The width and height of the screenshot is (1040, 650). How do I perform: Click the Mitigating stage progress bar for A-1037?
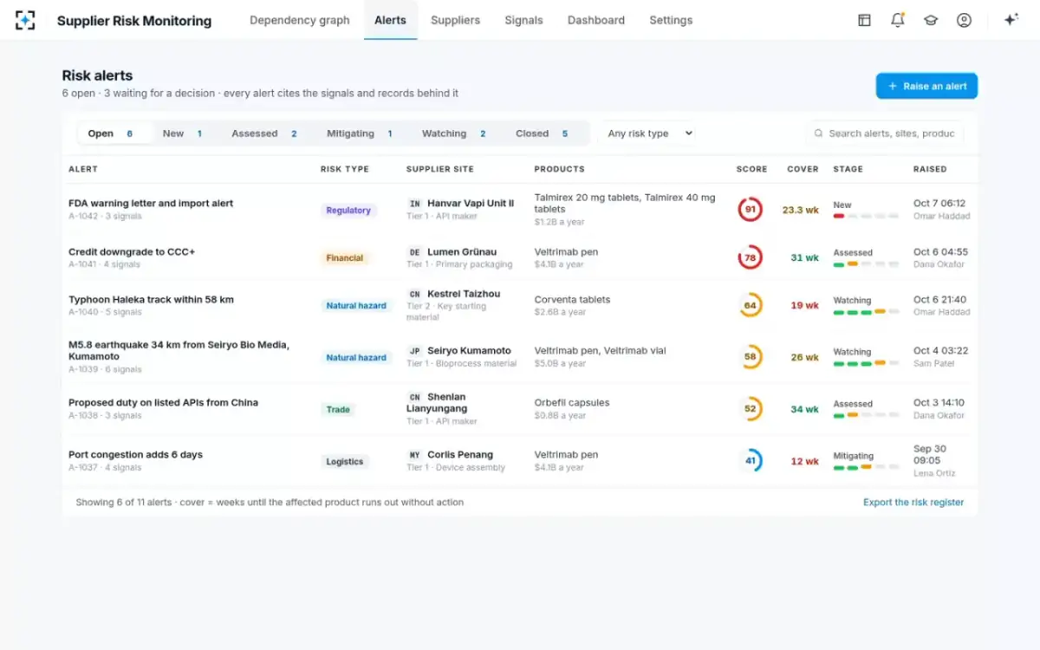(866, 468)
